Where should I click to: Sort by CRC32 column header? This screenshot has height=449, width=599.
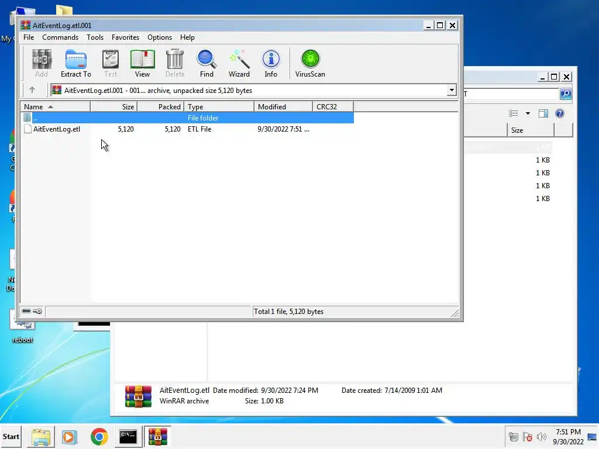pyautogui.click(x=333, y=107)
